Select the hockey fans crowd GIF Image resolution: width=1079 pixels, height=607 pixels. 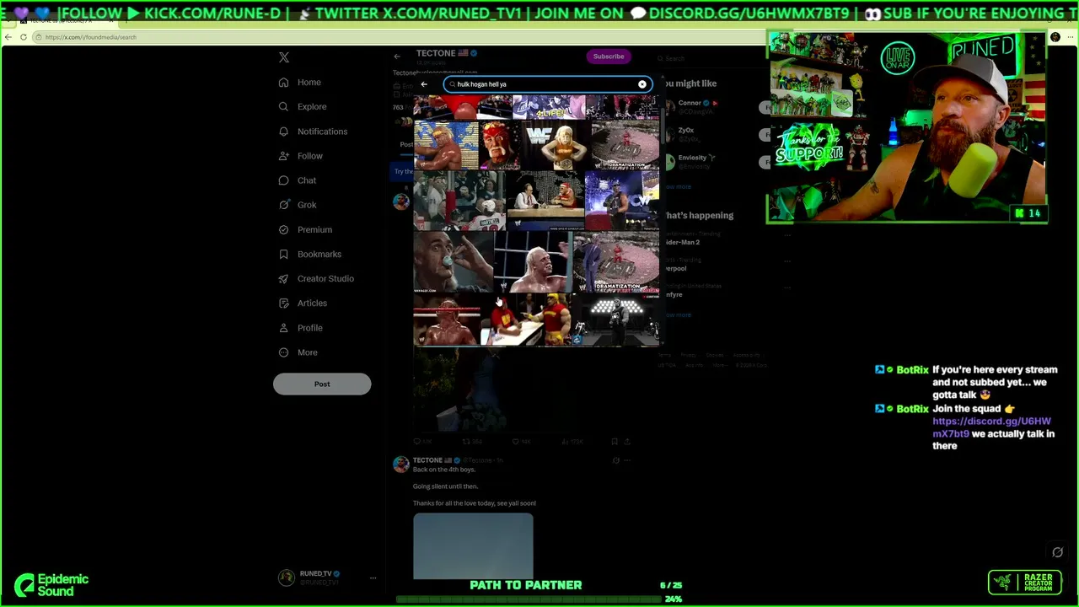459,201
